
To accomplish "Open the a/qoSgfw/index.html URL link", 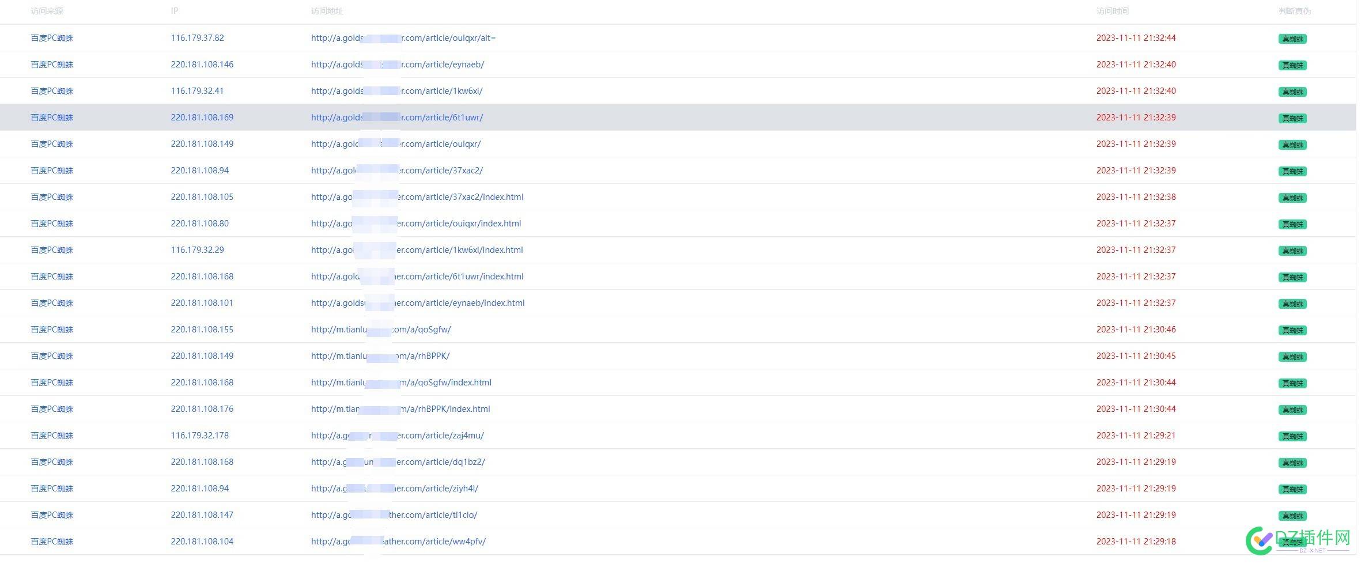I will tap(401, 383).
